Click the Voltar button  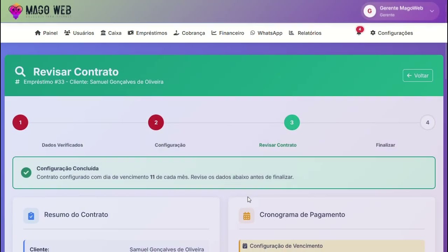point(418,76)
